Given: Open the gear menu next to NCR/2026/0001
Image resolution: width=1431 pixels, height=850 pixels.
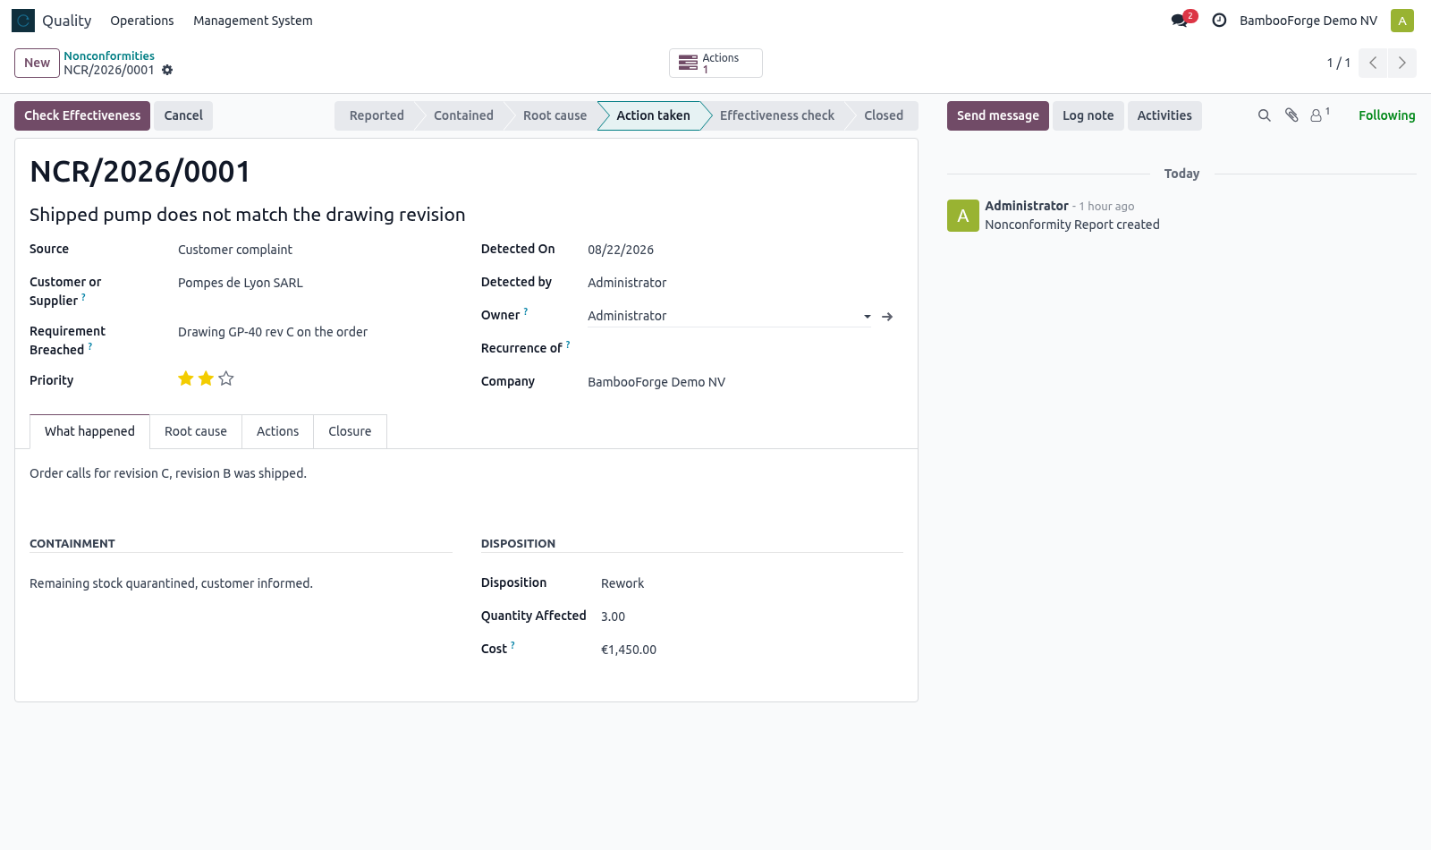Looking at the screenshot, I should tap(167, 70).
